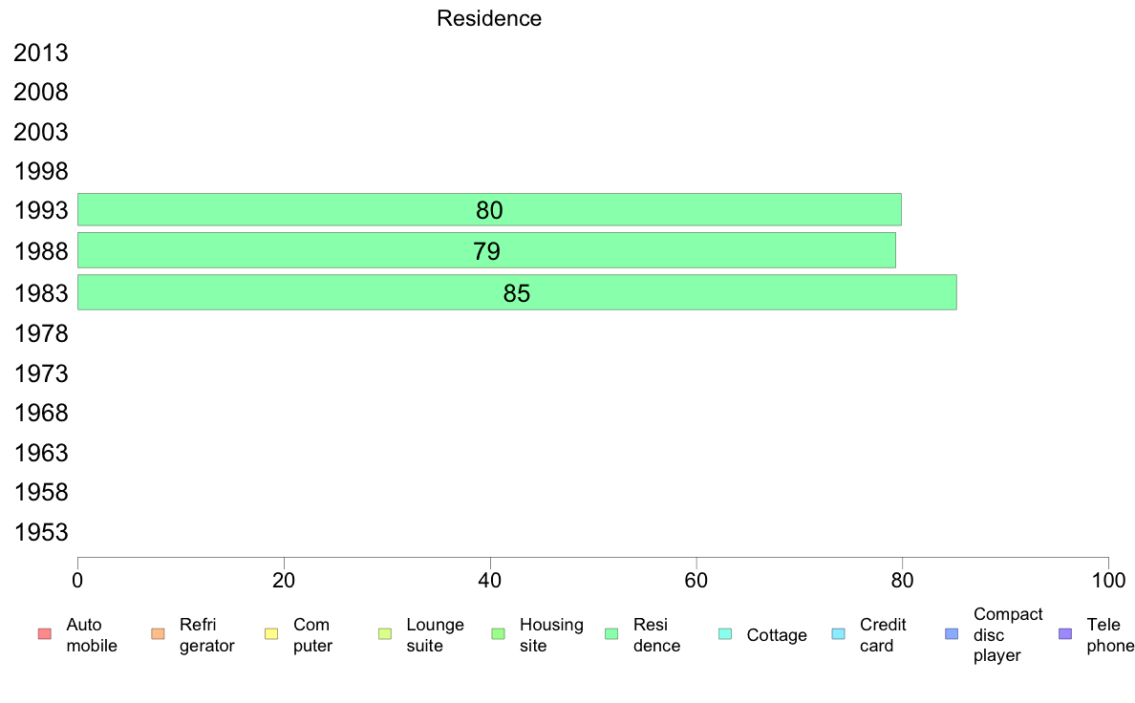Click the 1978 year axis label

click(x=41, y=333)
